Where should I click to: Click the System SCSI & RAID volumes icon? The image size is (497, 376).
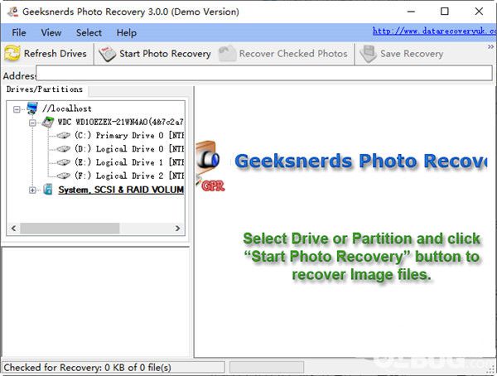coord(48,190)
